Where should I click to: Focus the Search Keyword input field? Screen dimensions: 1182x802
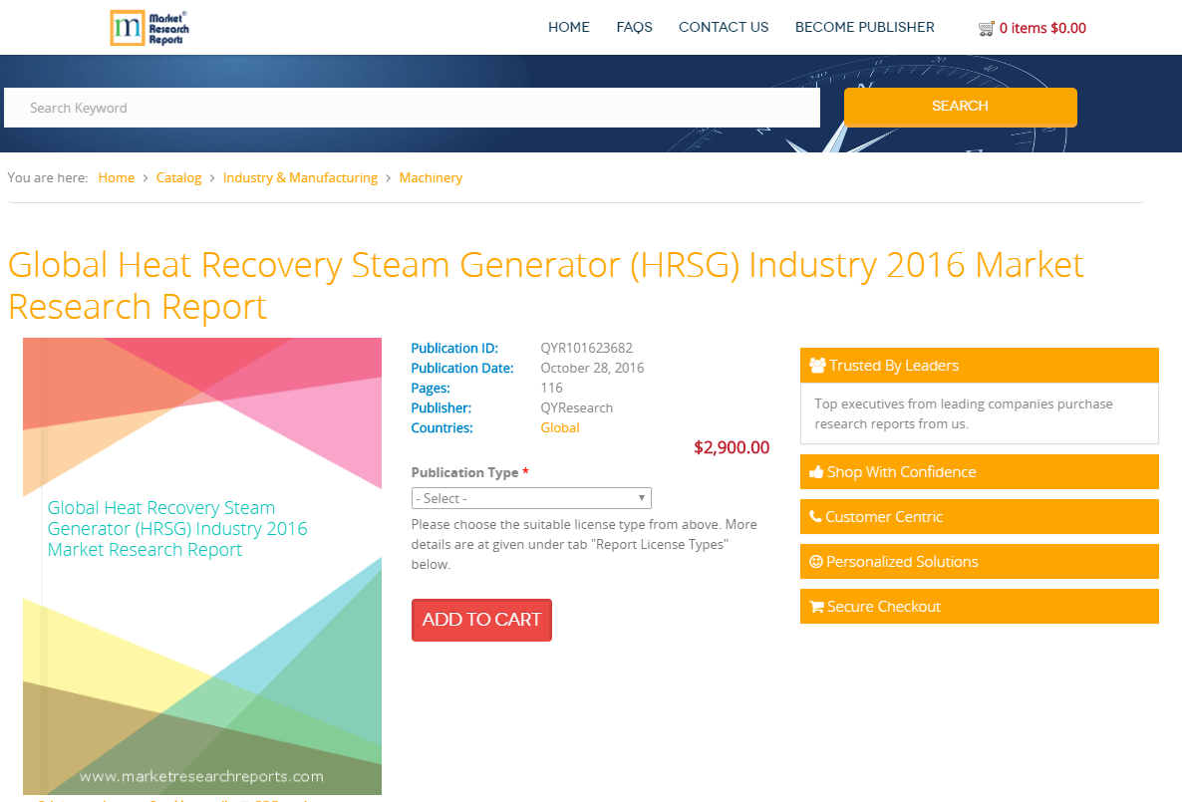pos(412,108)
